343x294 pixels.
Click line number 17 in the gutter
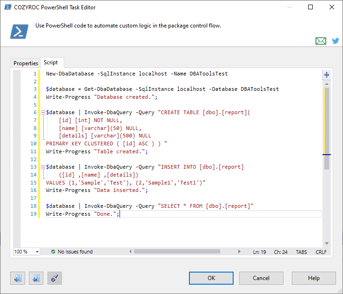tap(33, 198)
